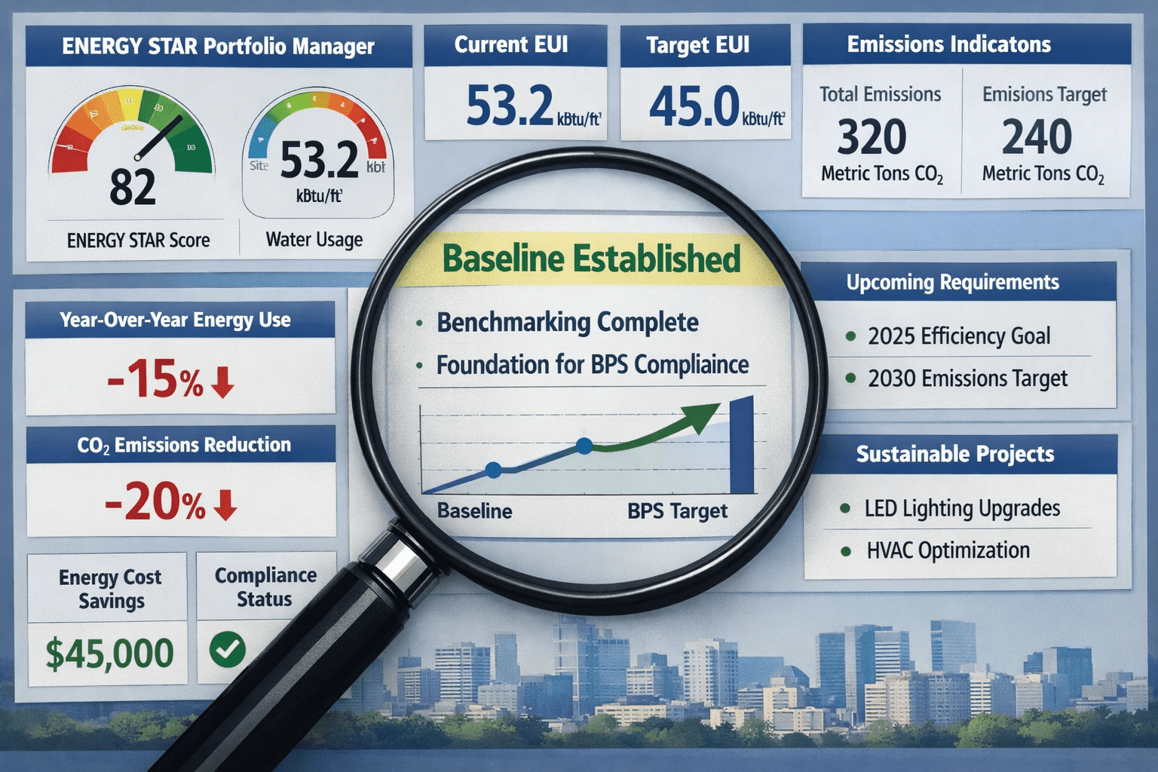Viewport: 1158px width, 772px height.
Task: Click the Water Usage gauge dial
Action: tap(318, 151)
